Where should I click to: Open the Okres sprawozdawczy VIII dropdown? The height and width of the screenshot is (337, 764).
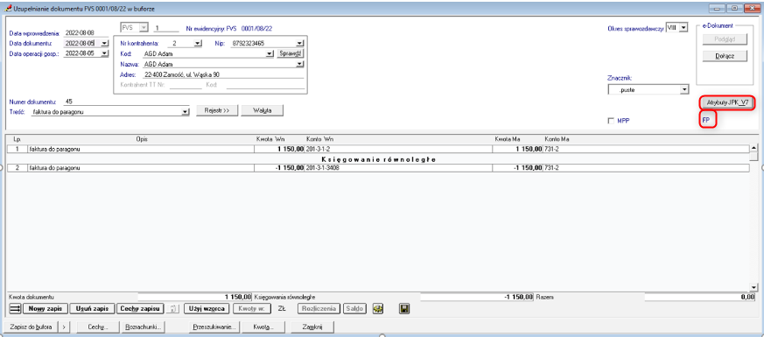[683, 28]
